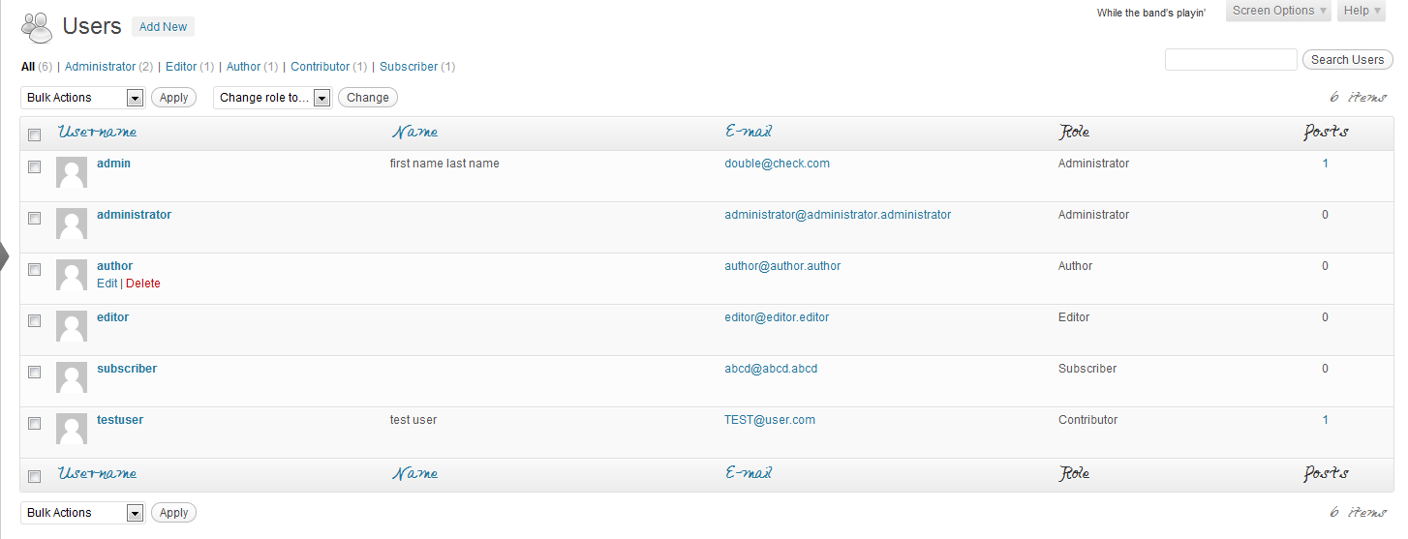
Task: Tick the checkbox for the admin user
Action: point(35,166)
